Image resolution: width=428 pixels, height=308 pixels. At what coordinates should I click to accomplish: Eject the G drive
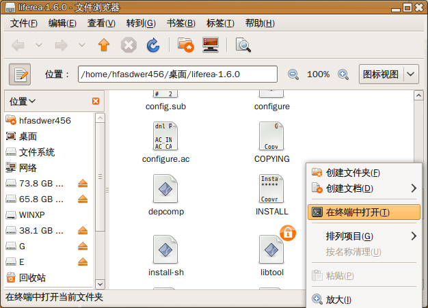tap(83, 247)
